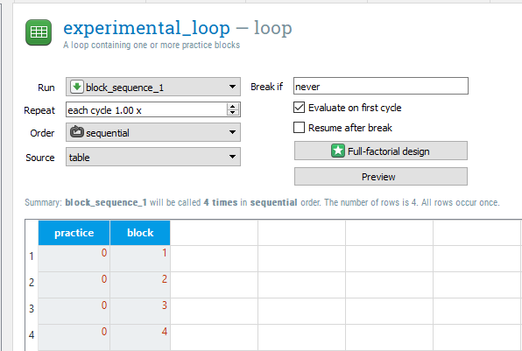Click block cell containing 4
The height and width of the screenshot is (351, 522).
(140, 337)
